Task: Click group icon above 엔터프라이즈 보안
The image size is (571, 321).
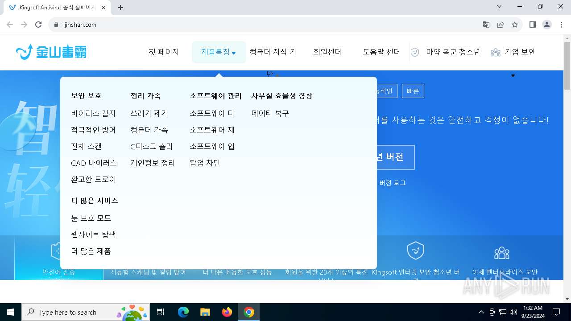Action: tap(502, 253)
